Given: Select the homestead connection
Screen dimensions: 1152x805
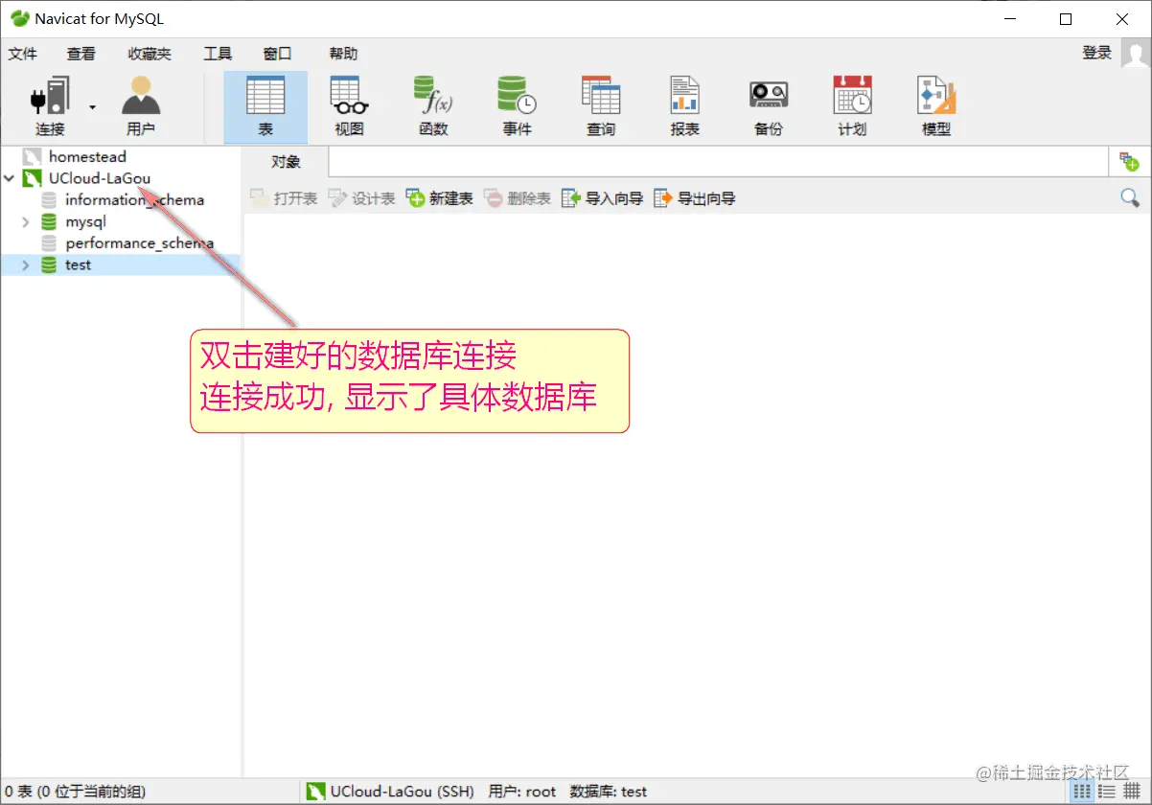Looking at the screenshot, I should point(87,156).
